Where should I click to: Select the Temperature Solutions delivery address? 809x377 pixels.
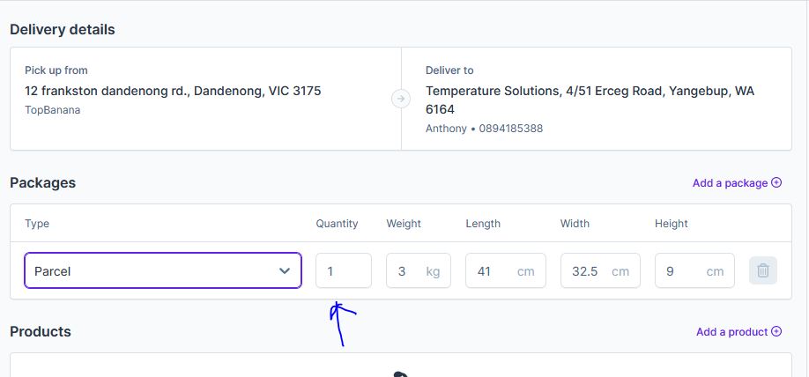(590, 100)
